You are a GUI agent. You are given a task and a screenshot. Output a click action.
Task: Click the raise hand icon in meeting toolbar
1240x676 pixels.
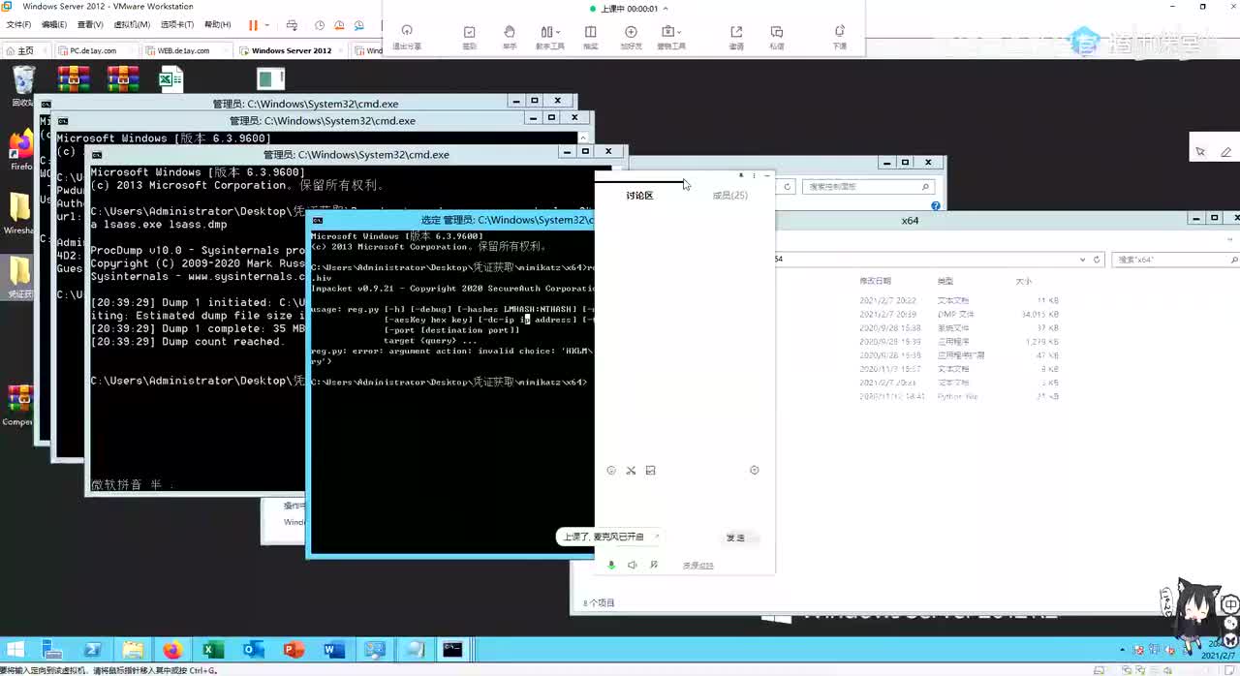coord(510,32)
